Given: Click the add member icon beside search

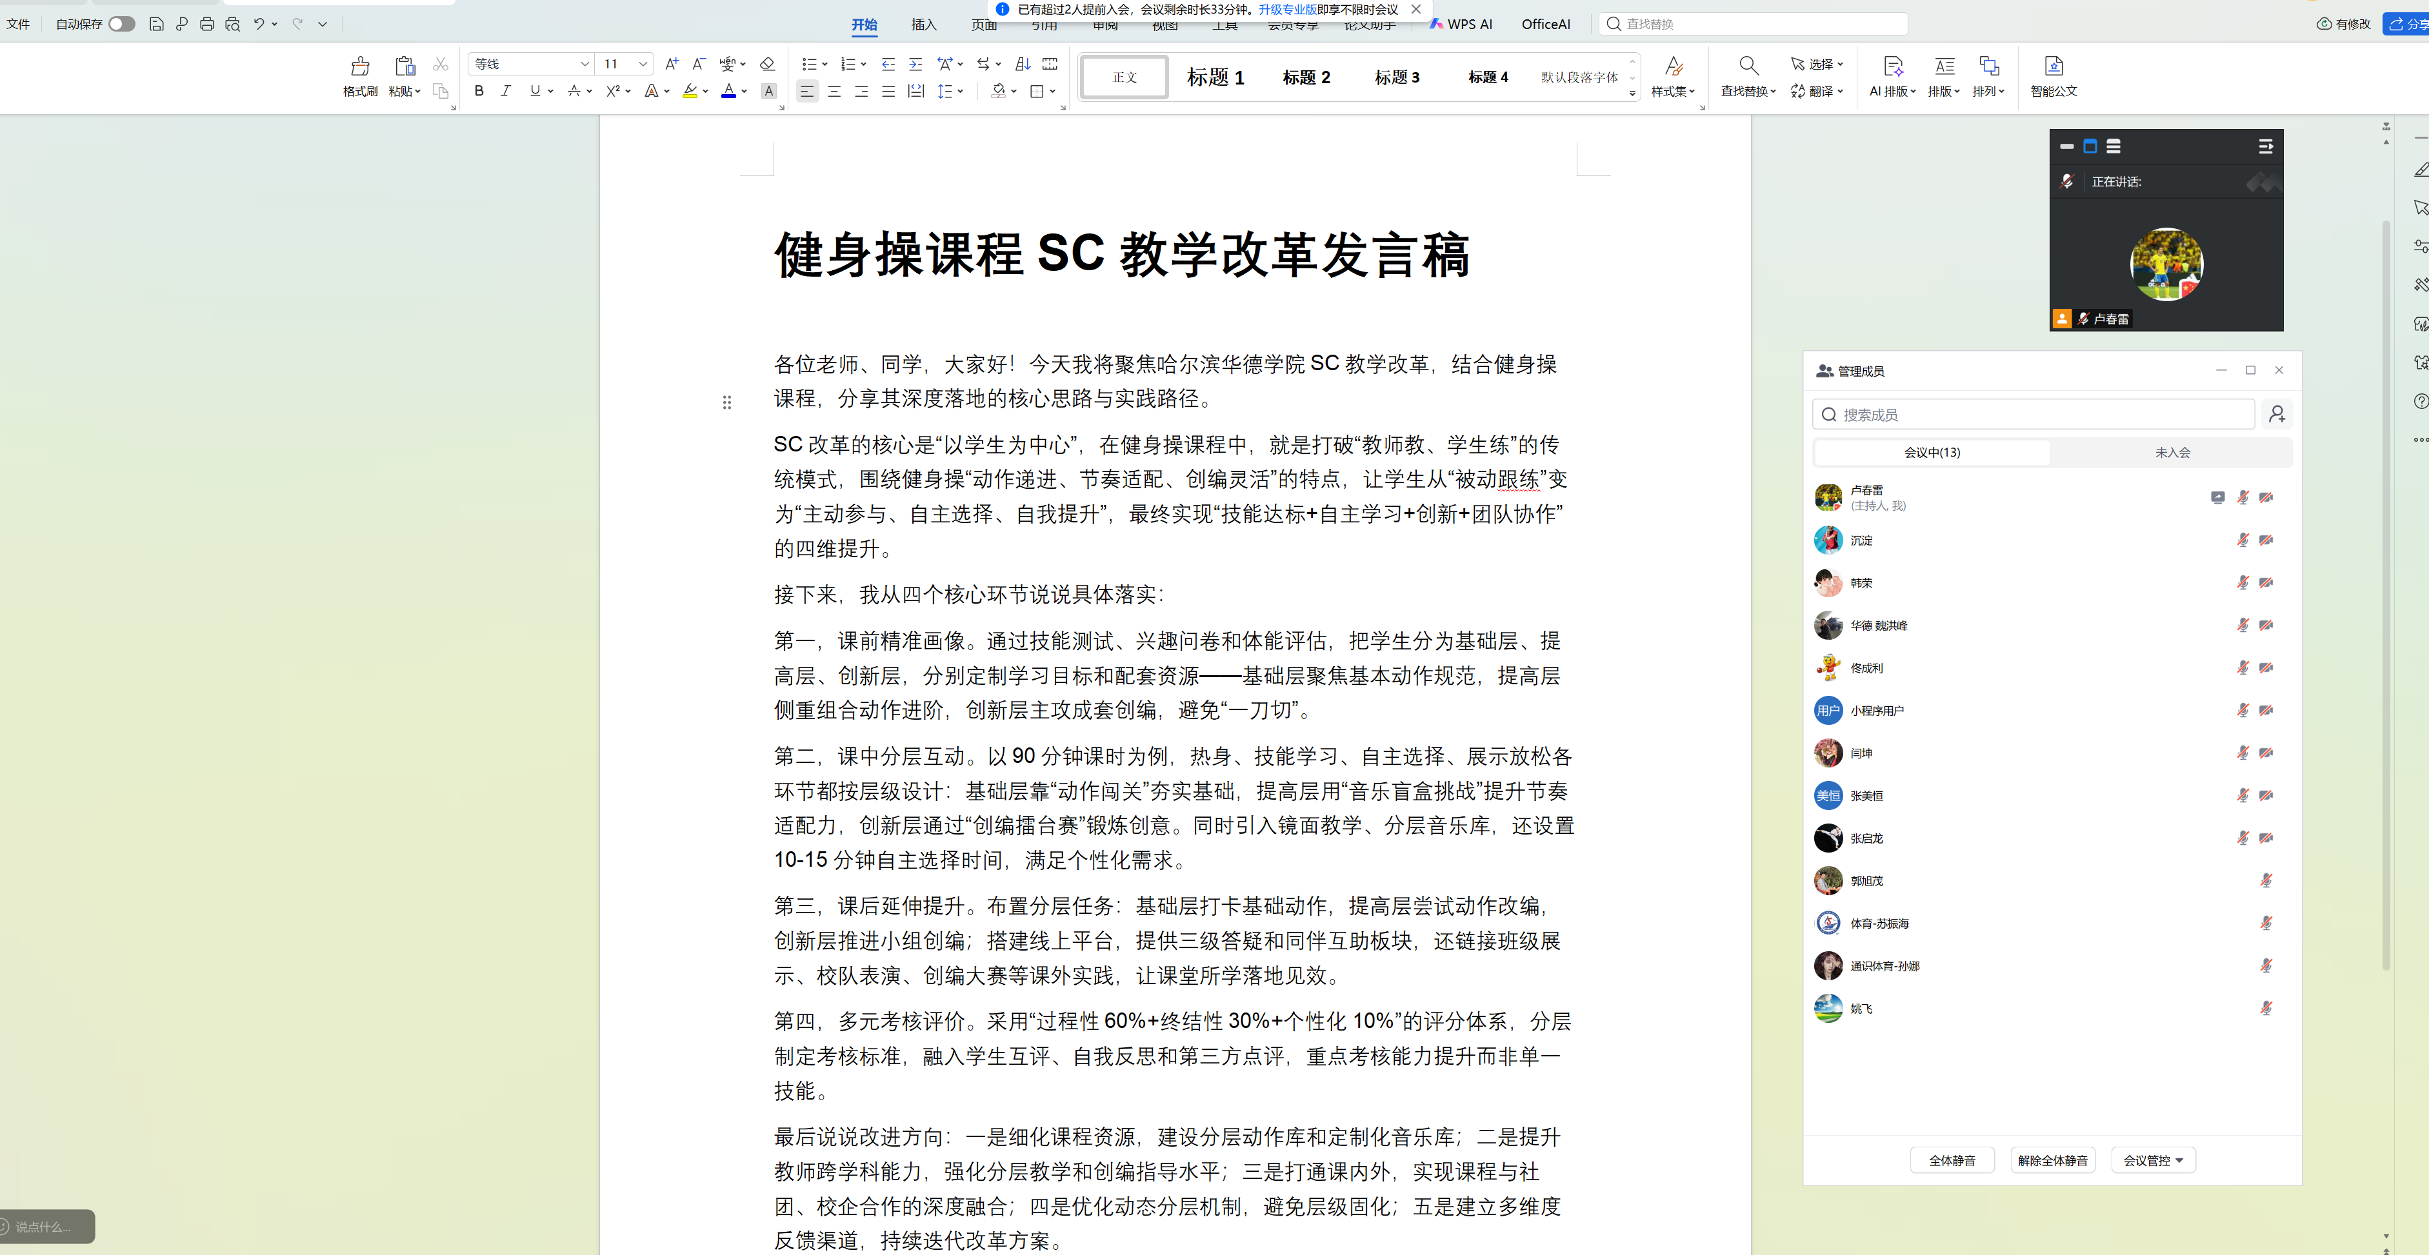Looking at the screenshot, I should (x=2276, y=414).
